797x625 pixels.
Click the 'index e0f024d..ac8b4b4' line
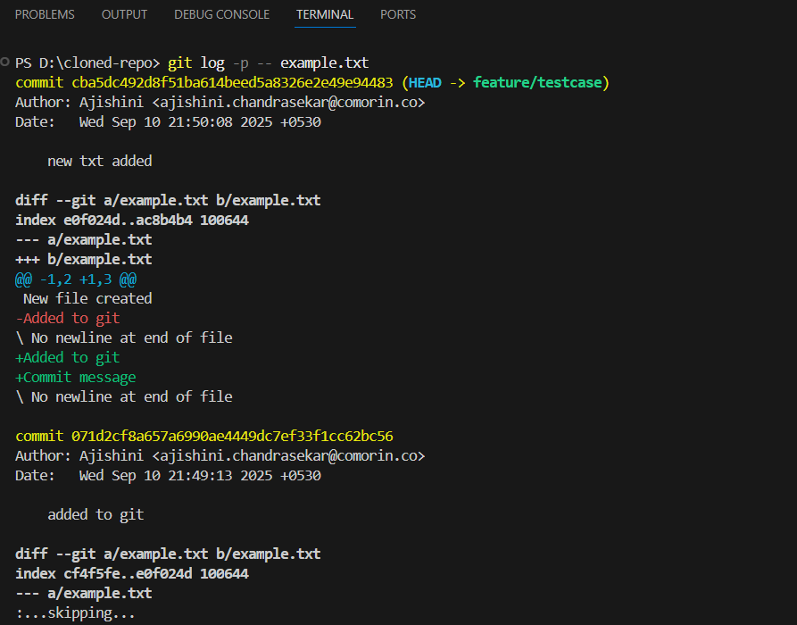tap(132, 220)
